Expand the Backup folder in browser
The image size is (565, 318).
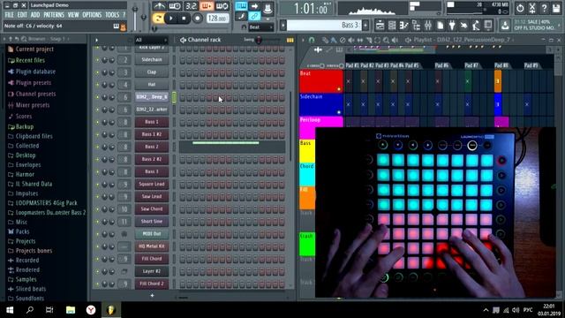tap(25, 126)
